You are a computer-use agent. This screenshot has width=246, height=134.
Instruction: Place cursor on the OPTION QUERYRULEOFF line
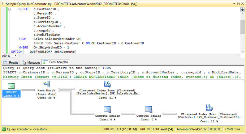53,52
